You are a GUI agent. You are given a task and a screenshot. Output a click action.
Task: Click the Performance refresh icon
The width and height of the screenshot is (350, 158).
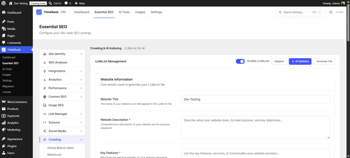tap(45, 88)
